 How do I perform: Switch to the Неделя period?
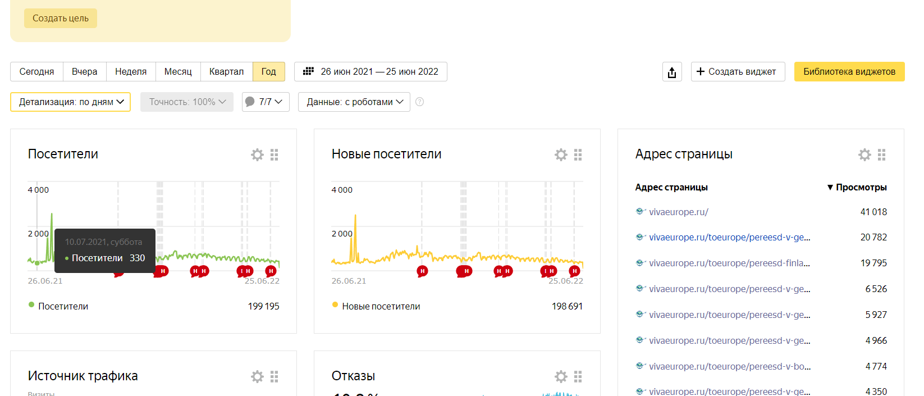pyautogui.click(x=131, y=72)
